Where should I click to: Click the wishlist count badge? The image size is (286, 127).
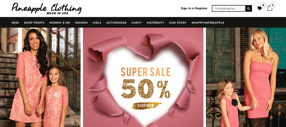click(x=263, y=5)
